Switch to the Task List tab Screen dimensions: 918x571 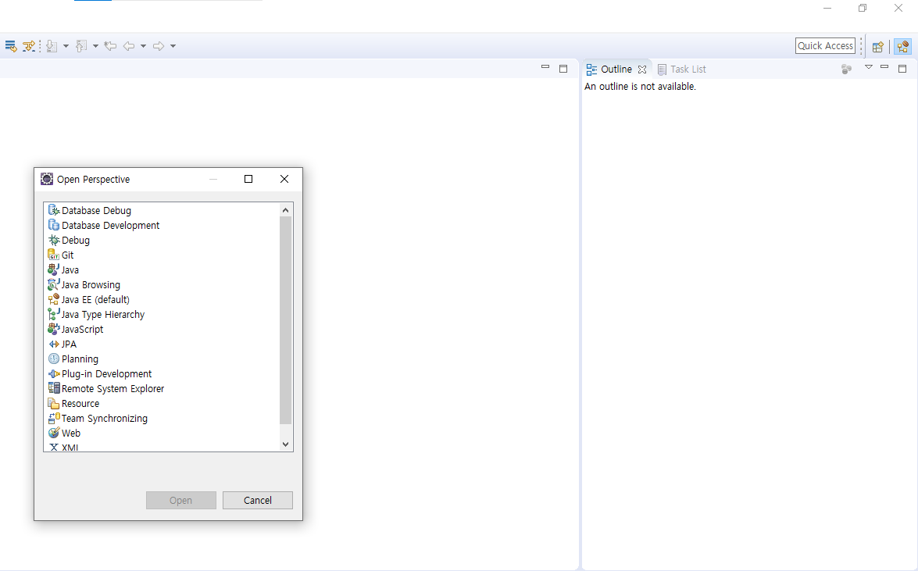coord(681,69)
